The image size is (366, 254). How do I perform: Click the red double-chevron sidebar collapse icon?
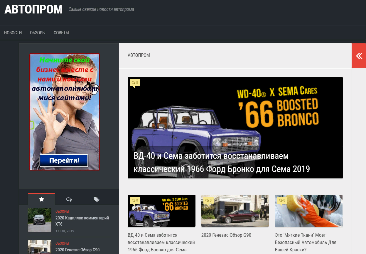(359, 56)
